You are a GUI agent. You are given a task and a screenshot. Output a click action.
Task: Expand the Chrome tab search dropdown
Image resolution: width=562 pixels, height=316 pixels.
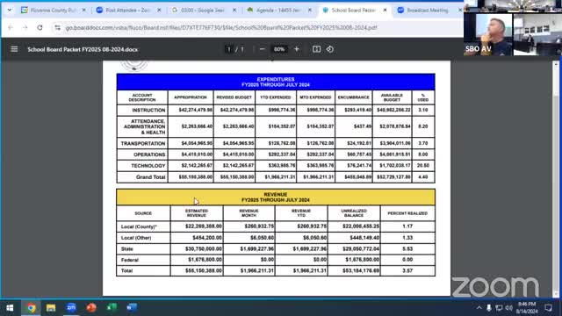click(x=10, y=10)
